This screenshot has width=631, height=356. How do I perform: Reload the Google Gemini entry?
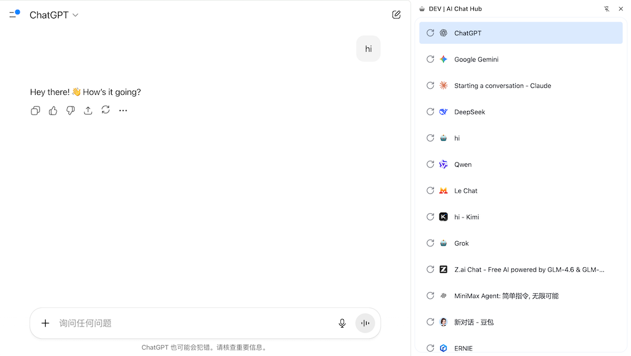[x=430, y=59]
